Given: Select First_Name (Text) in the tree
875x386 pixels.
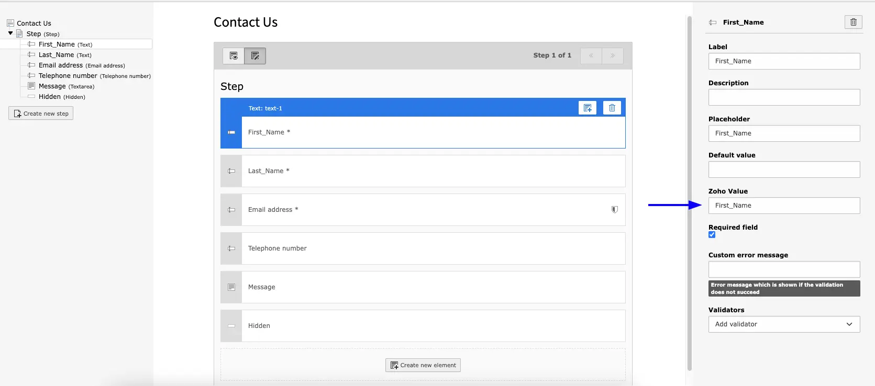Looking at the screenshot, I should (x=65, y=44).
